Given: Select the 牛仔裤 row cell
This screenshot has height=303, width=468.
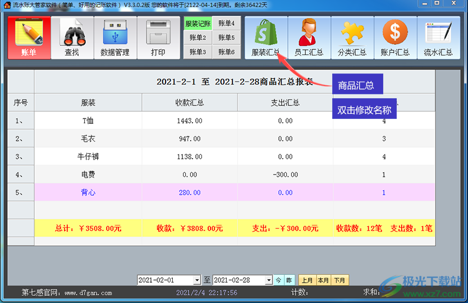Looking at the screenshot, I should 88,157.
